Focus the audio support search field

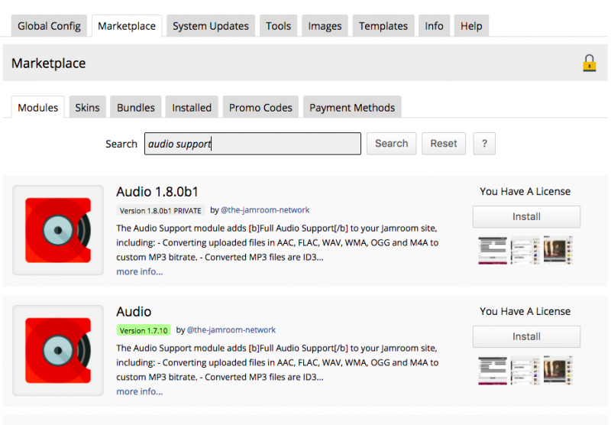click(x=252, y=144)
